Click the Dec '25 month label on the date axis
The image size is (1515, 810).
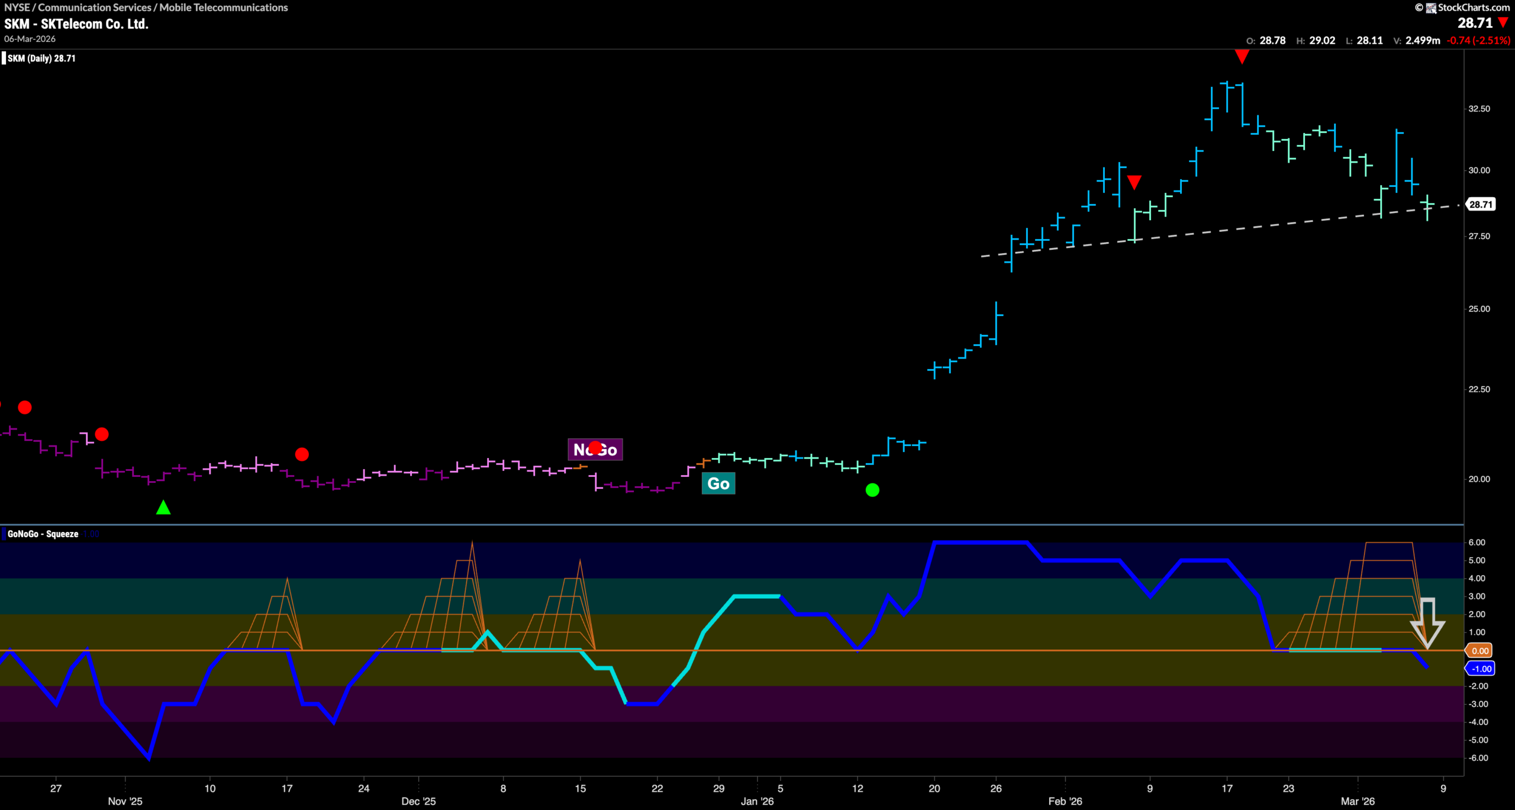[x=418, y=801]
